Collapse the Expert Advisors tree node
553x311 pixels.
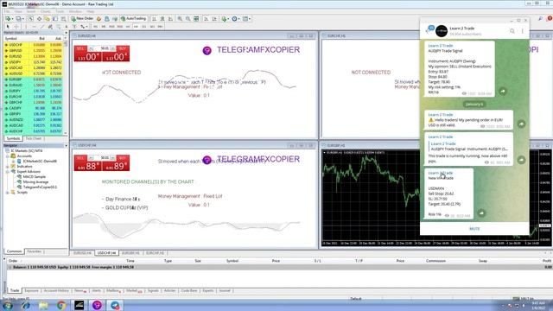[x=8, y=171]
